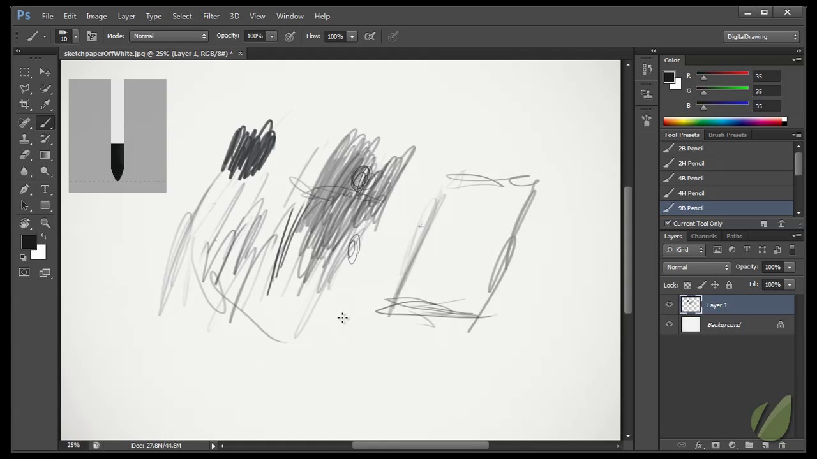Pick a color from the spectrum ramp

pos(724,121)
